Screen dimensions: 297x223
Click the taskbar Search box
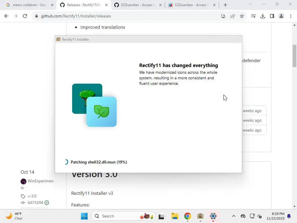123,216
